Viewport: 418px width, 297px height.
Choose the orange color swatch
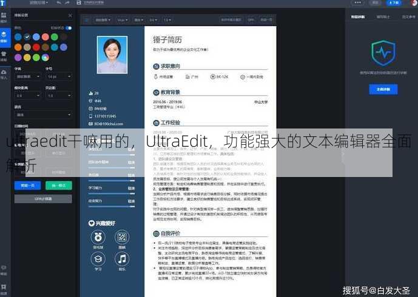tap(18, 47)
